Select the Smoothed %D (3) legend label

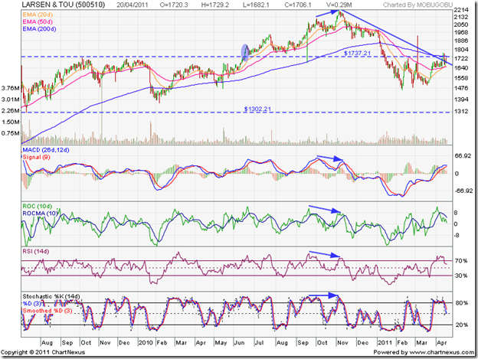pyautogui.click(x=47, y=311)
